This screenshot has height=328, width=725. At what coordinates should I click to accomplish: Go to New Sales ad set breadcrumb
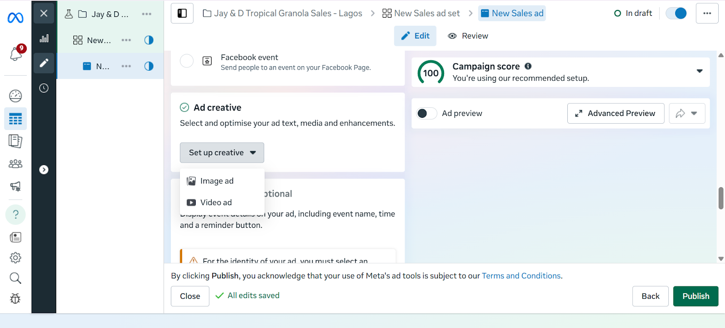421,13
